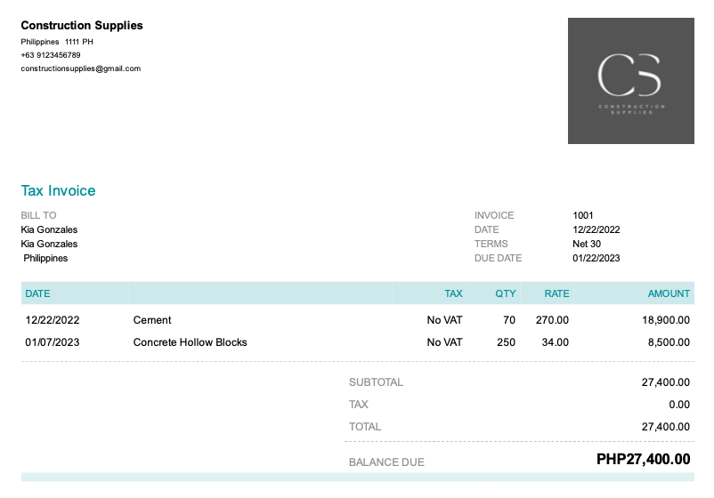The height and width of the screenshot is (498, 714).
Task: Click the Construction Supplies company name heading
Action: click(82, 26)
